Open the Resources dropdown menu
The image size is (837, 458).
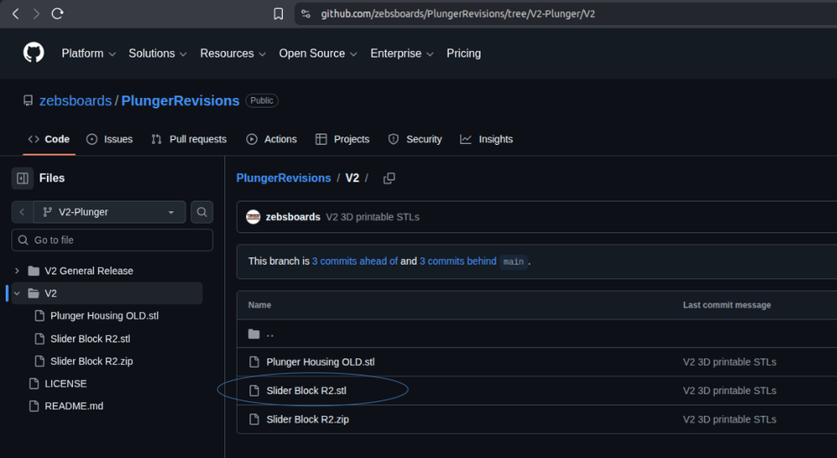(x=233, y=54)
